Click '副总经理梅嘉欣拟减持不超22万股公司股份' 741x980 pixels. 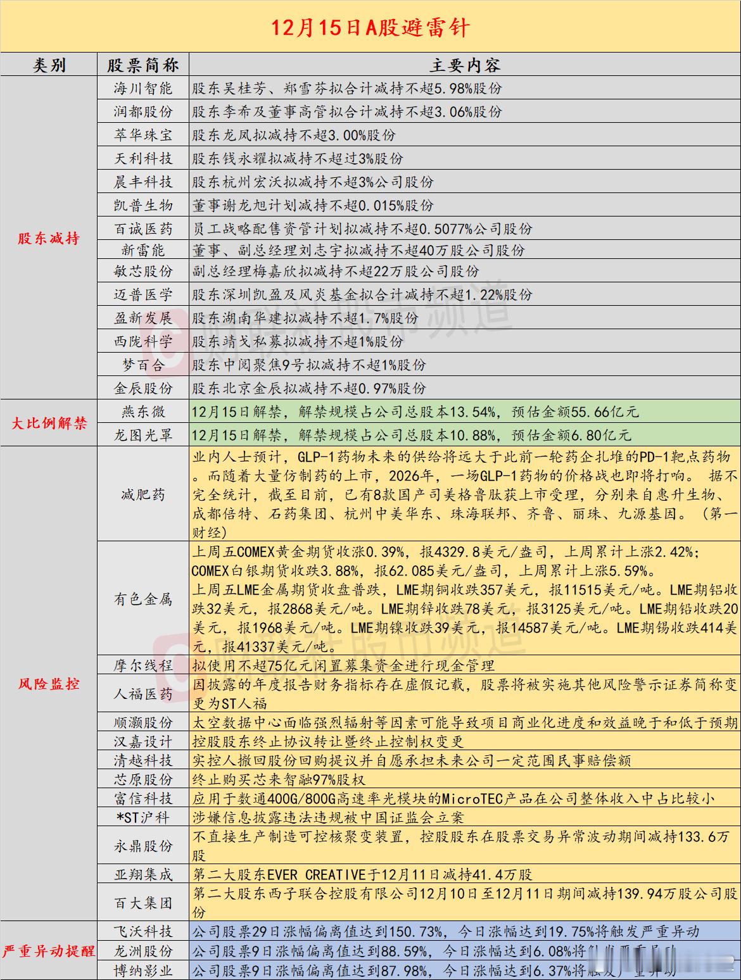point(336,272)
